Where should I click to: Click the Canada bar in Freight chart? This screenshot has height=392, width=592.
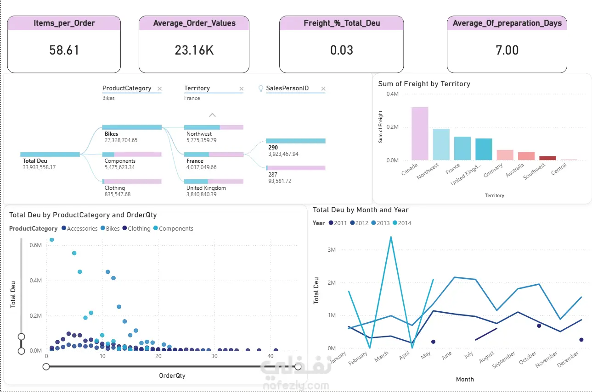tap(420, 133)
